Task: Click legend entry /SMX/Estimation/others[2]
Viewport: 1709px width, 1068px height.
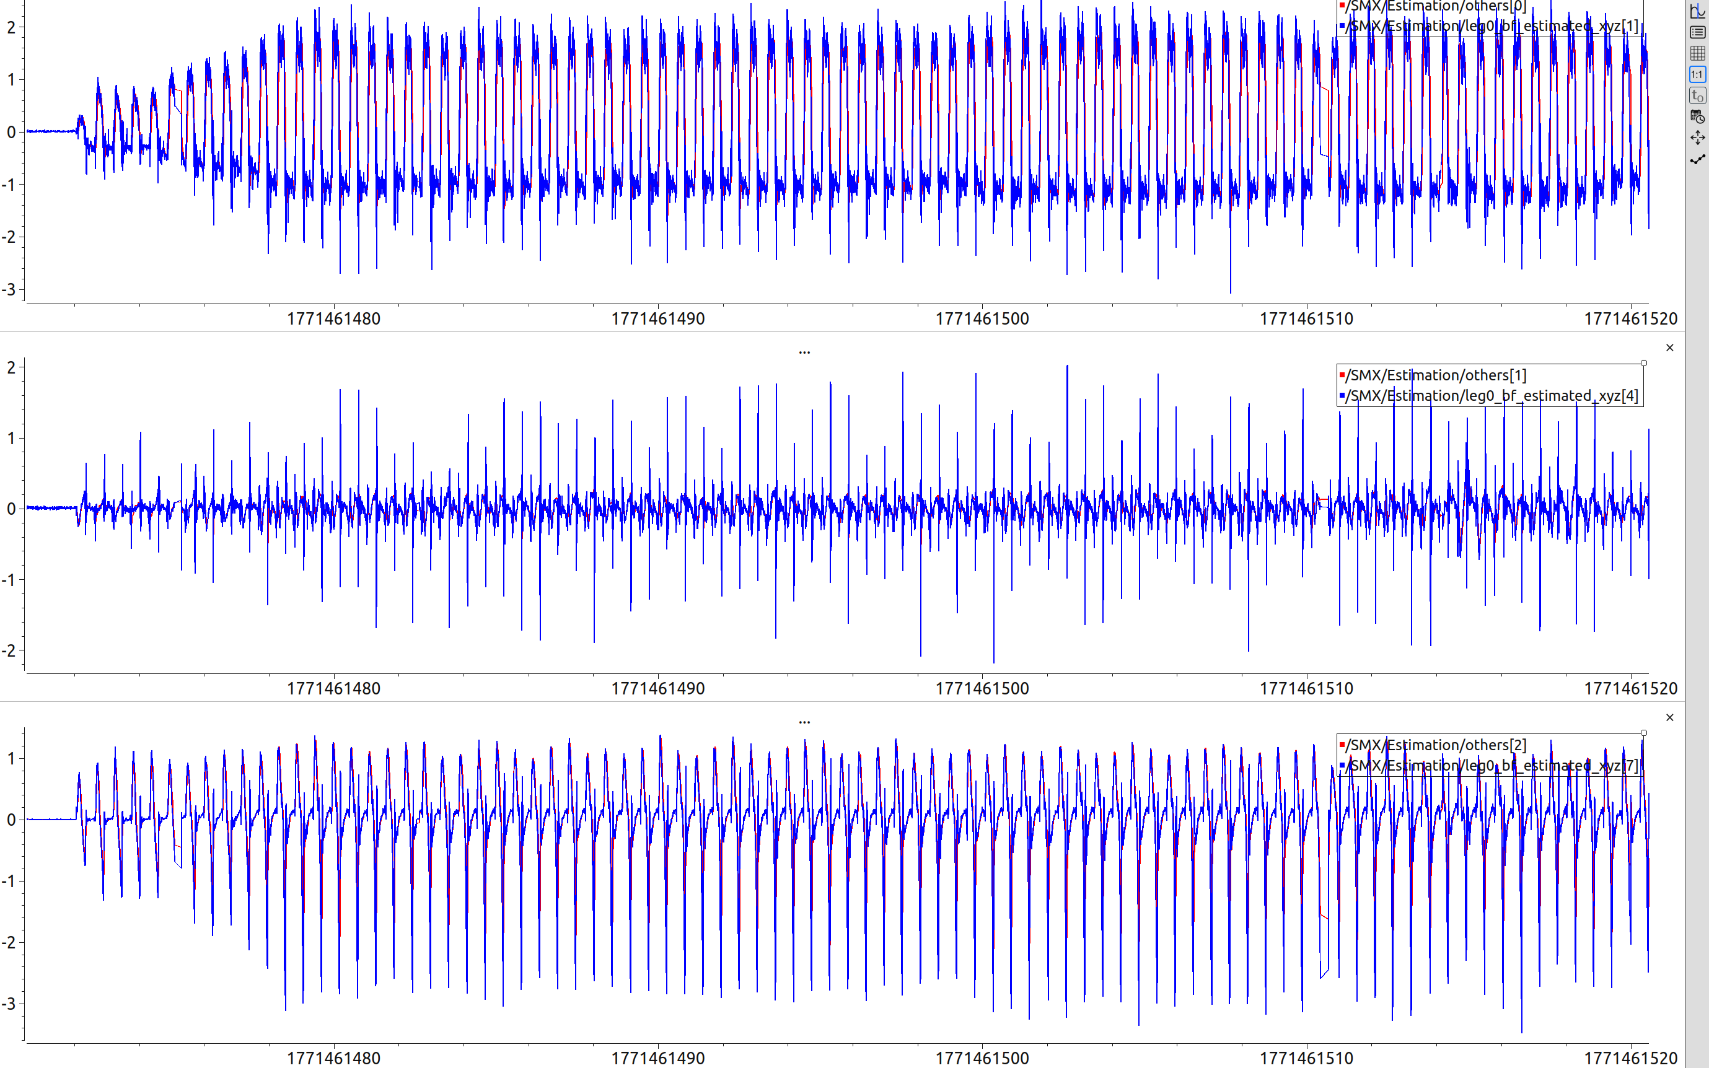Action: pyautogui.click(x=1436, y=745)
